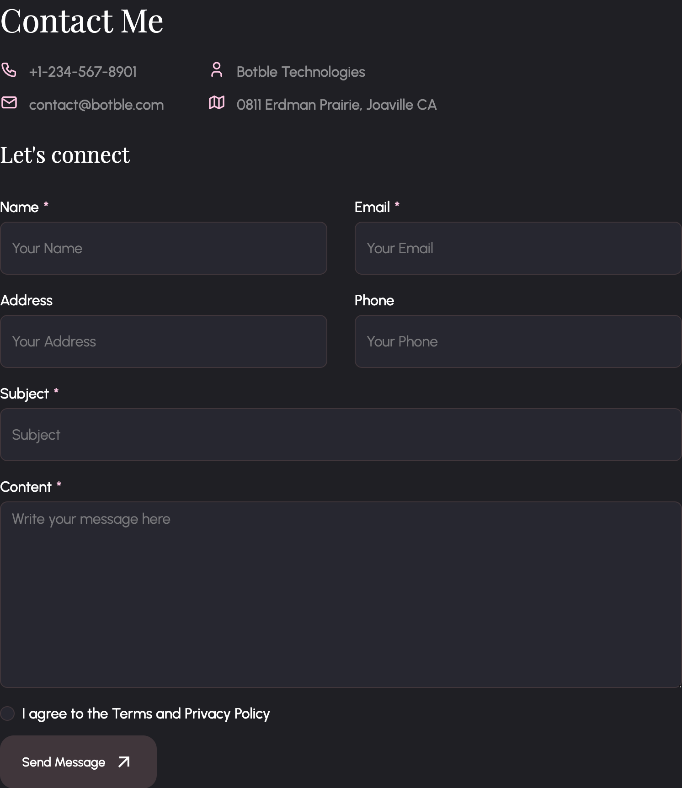Click the "I agree to the Terms" label text
Image resolution: width=682 pixels, height=788 pixels.
pyautogui.click(x=146, y=713)
